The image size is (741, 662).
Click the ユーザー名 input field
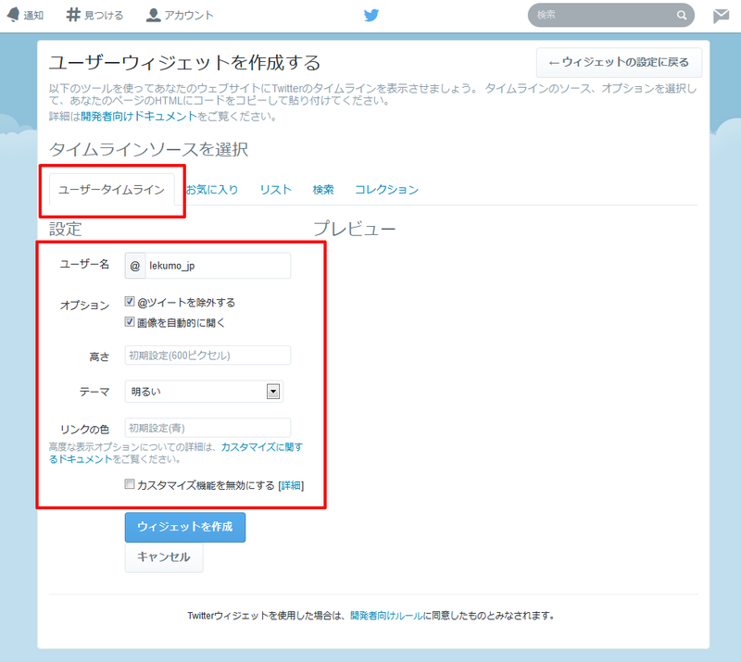point(218,266)
